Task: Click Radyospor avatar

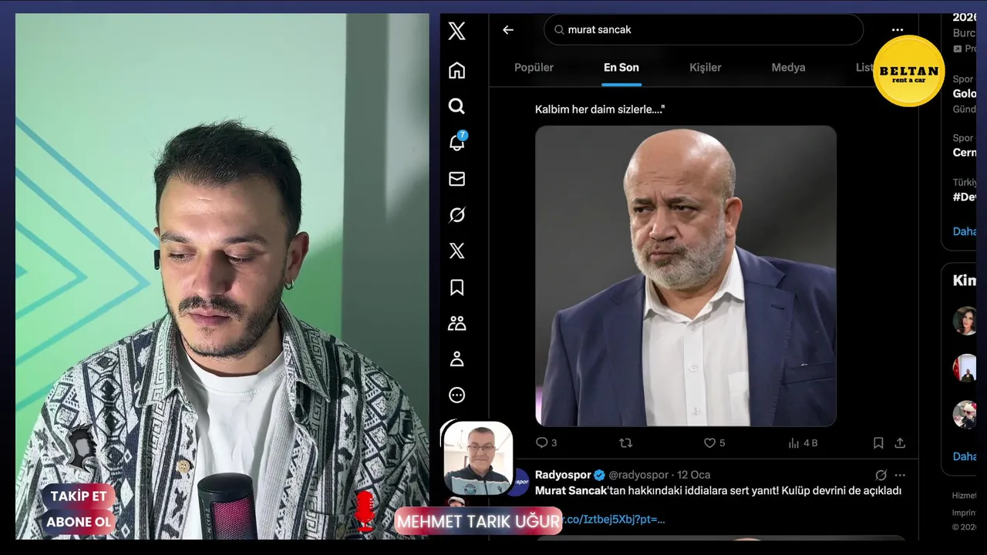Action: point(521,483)
